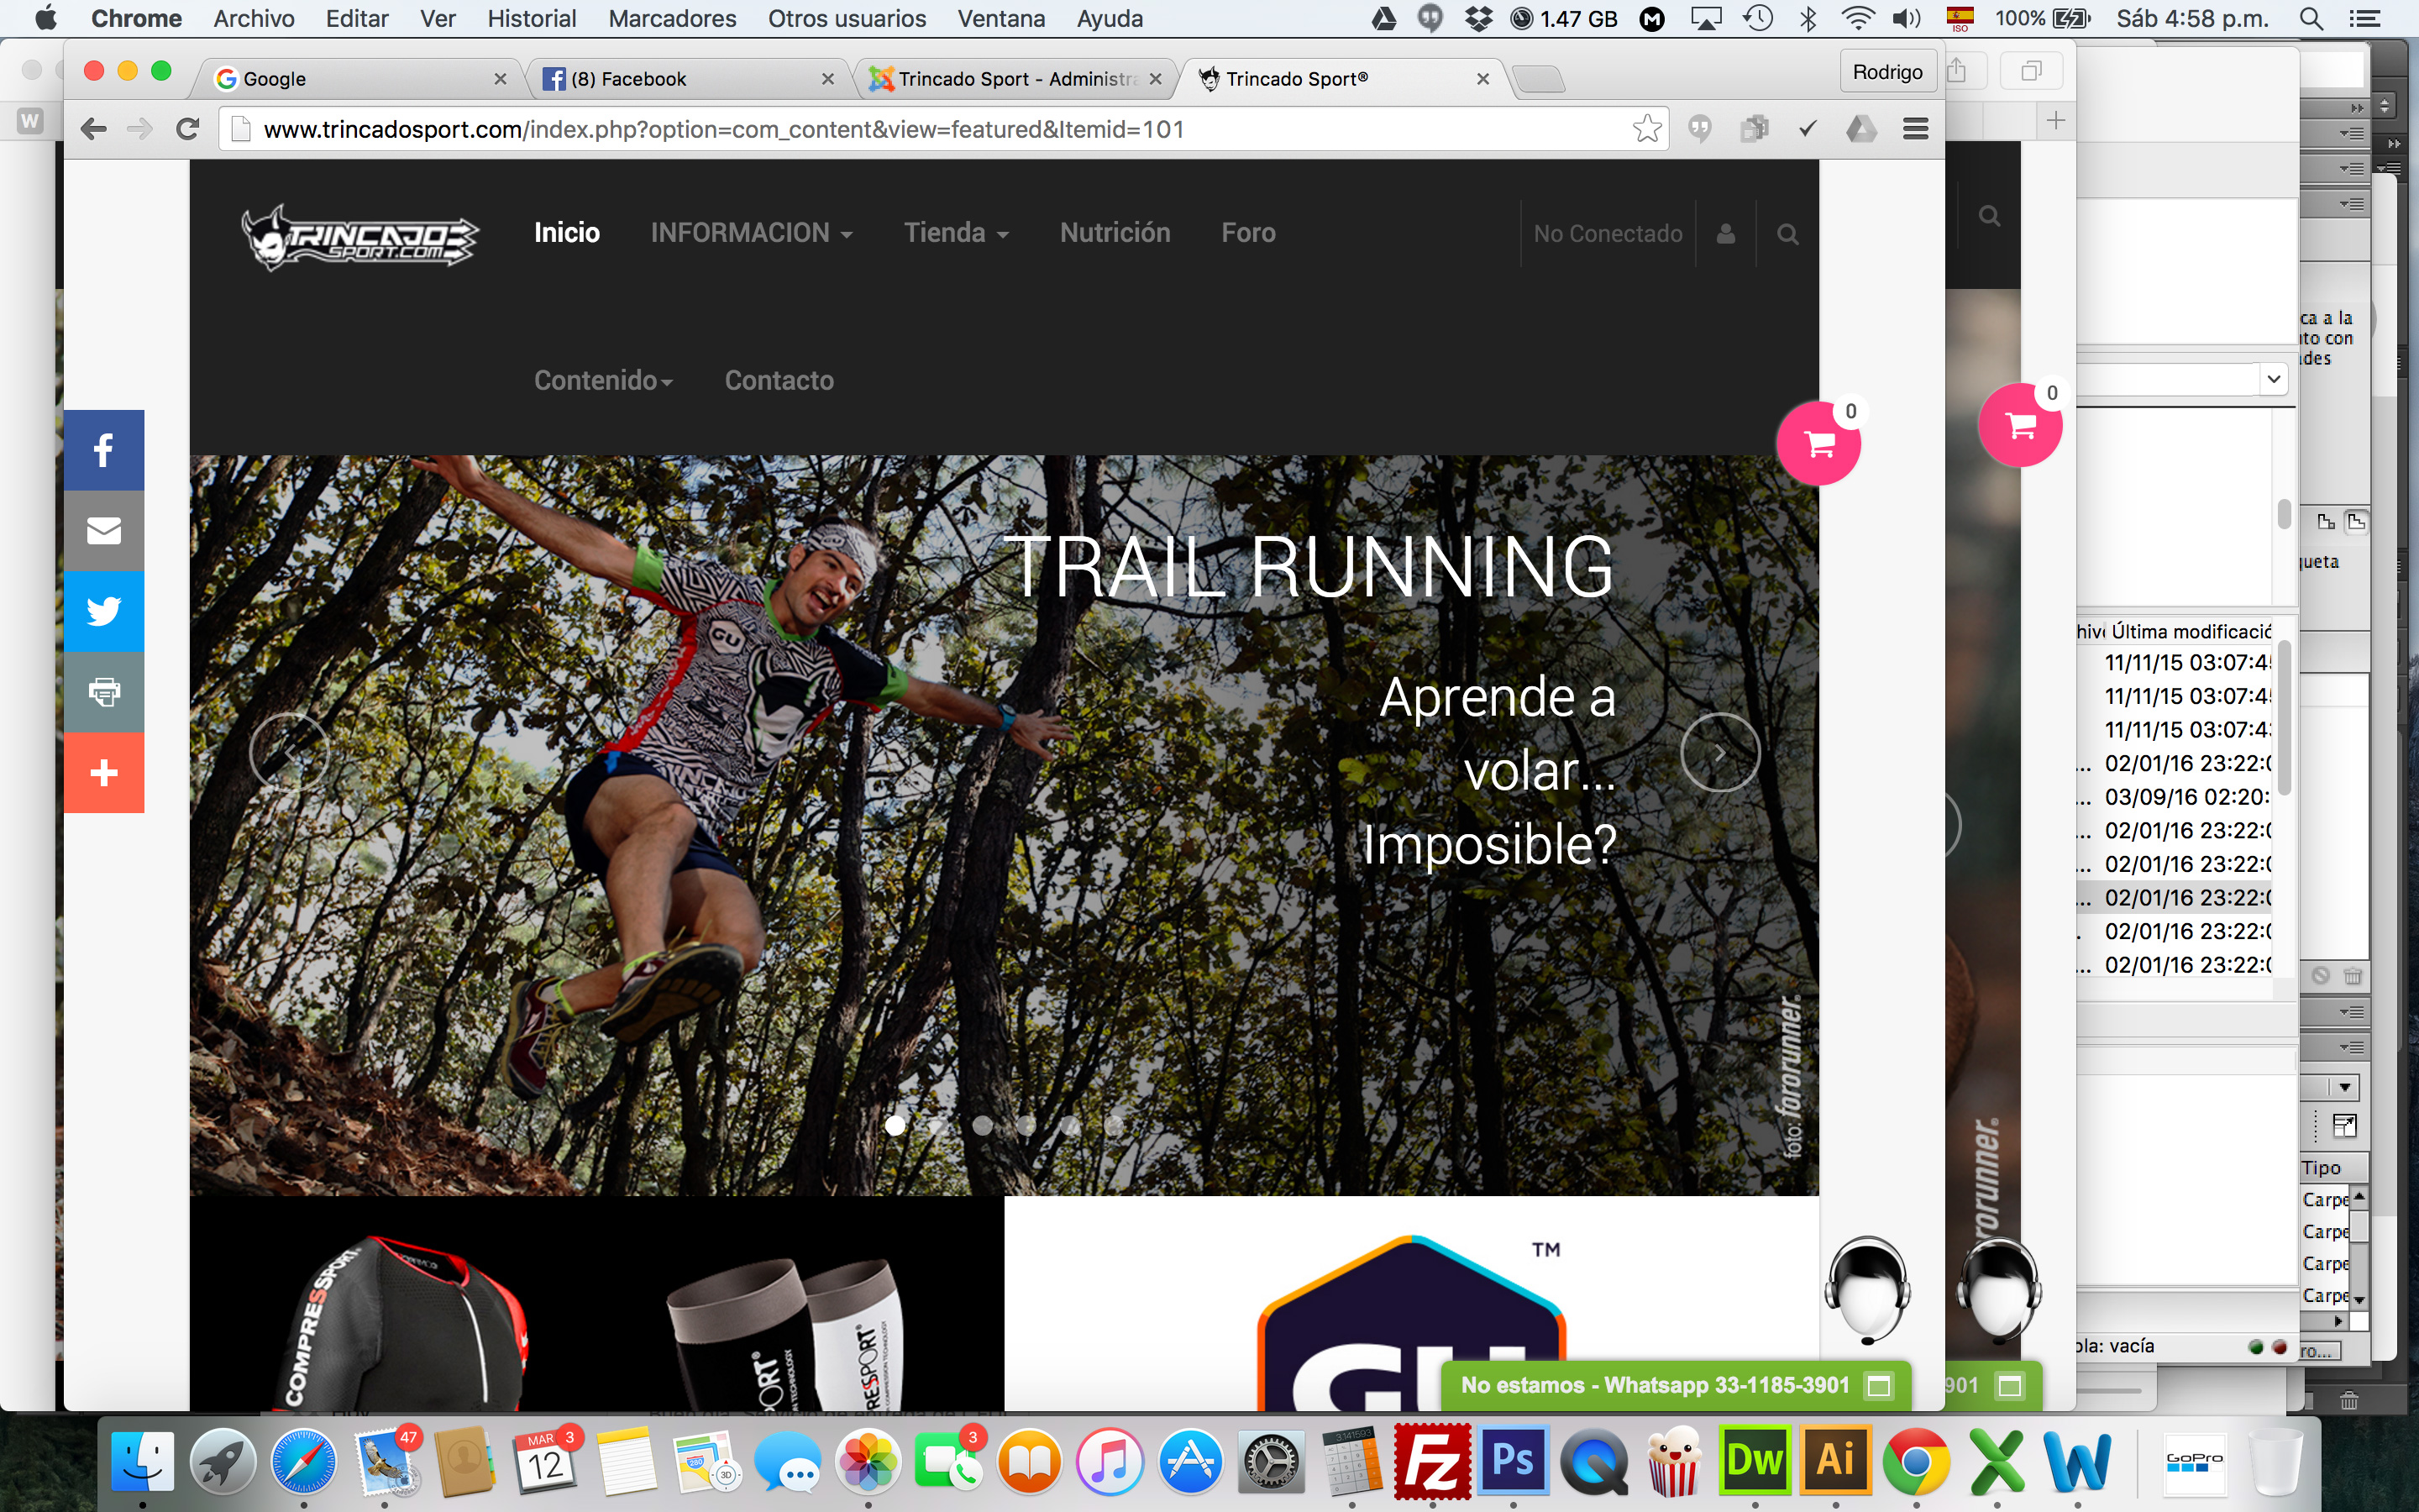The image size is (2419, 1512).
Task: Expand the Contenido dropdown menu
Action: [x=603, y=381]
